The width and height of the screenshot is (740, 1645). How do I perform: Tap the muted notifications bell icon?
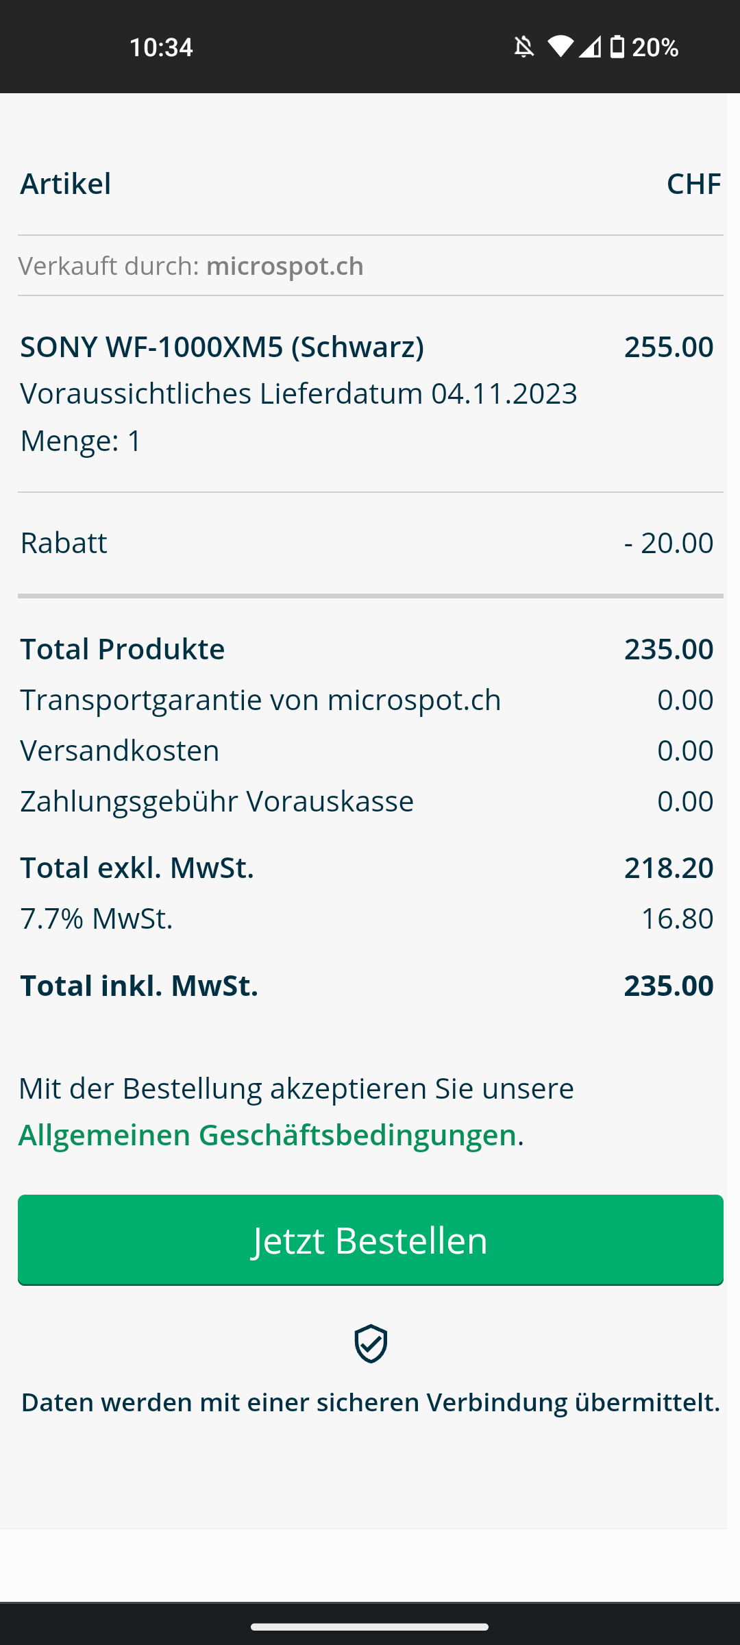(x=524, y=47)
